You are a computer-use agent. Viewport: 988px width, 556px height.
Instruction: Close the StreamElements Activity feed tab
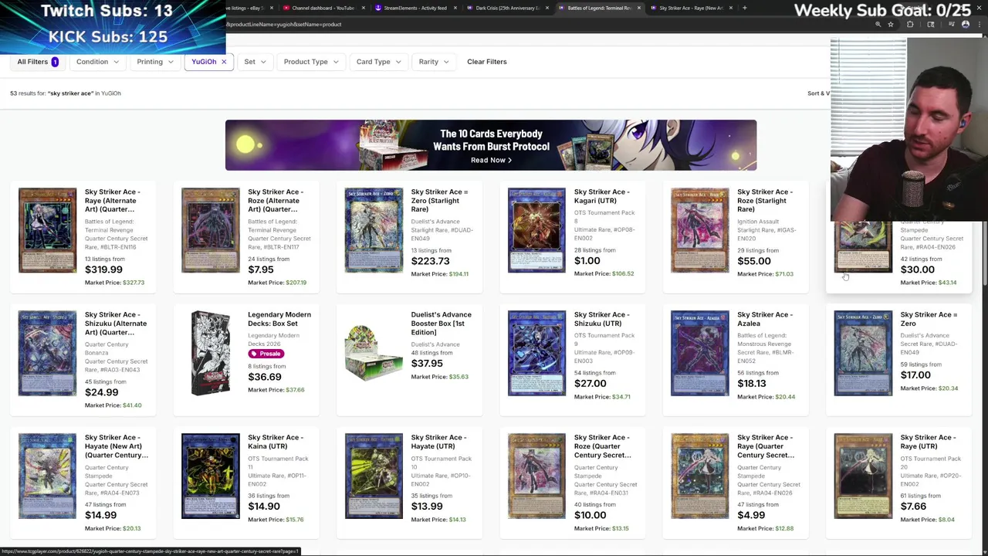pyautogui.click(x=455, y=8)
